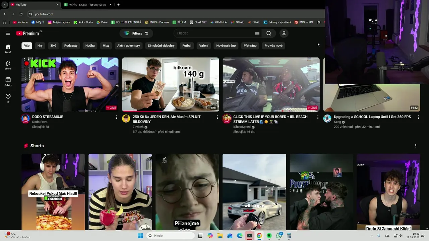Go back using the browser back arrow
This screenshot has height=241, width=429.
(5, 14)
